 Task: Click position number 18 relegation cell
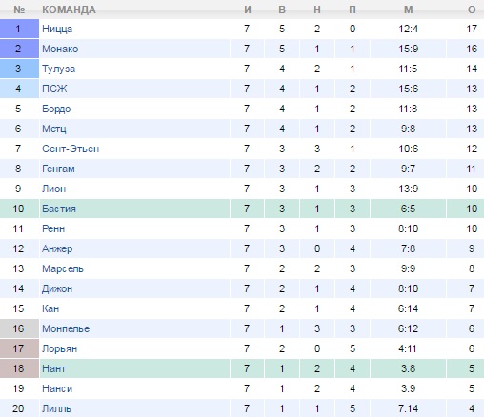[19, 368]
